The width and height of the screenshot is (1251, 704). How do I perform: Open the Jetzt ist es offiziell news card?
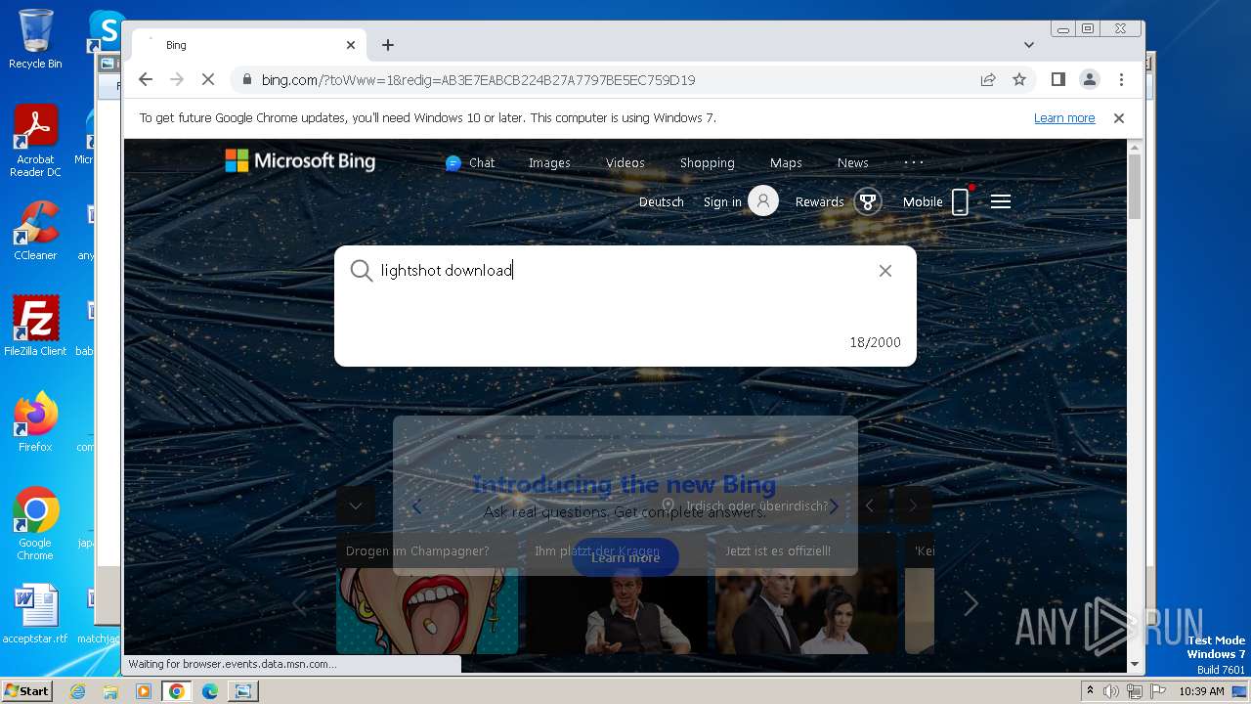(x=805, y=594)
